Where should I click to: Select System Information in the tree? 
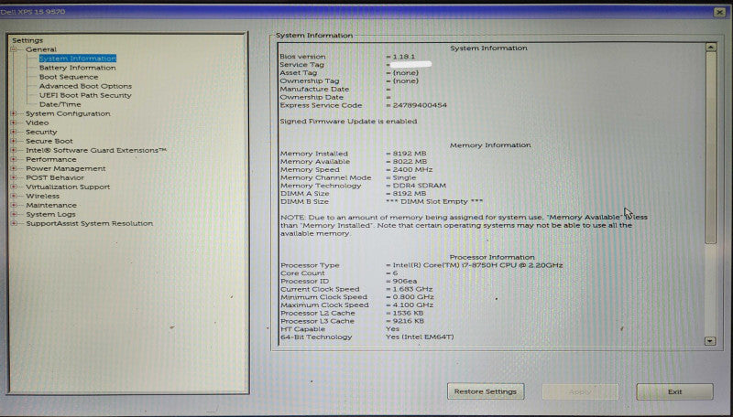pos(78,59)
